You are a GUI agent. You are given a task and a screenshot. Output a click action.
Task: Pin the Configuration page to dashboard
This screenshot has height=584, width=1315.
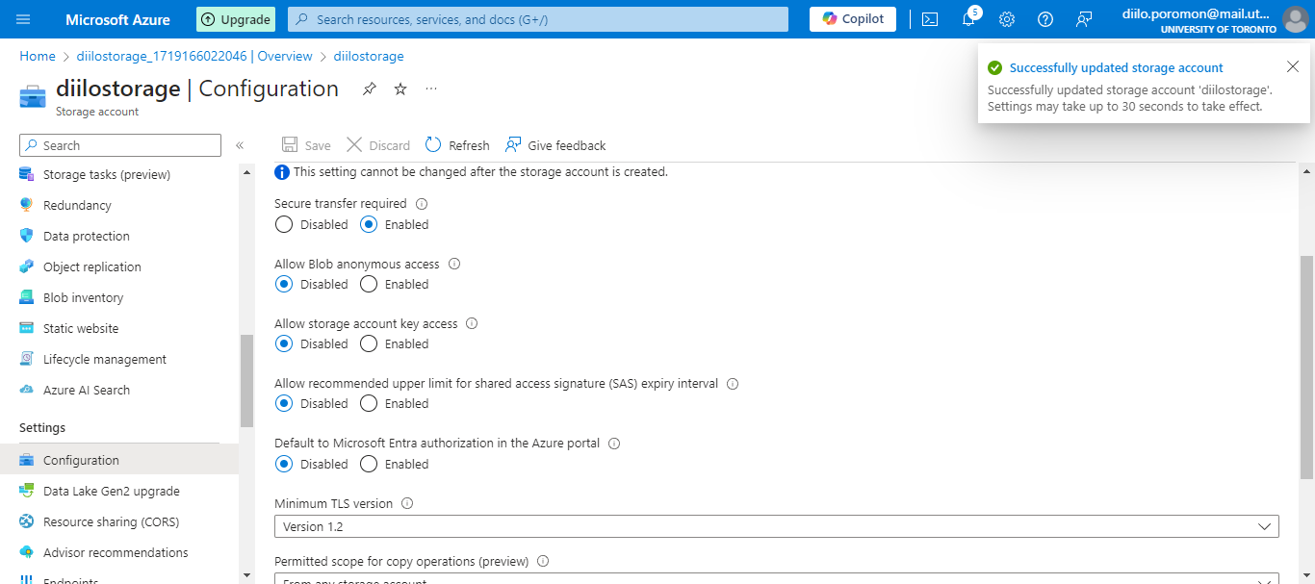pos(369,89)
